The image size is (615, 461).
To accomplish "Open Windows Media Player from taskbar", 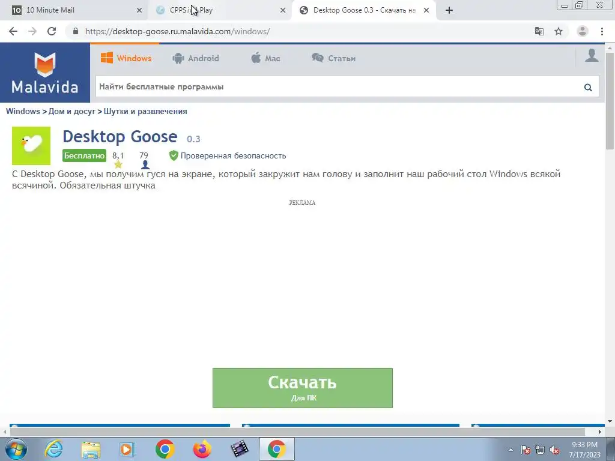I will coord(127,449).
